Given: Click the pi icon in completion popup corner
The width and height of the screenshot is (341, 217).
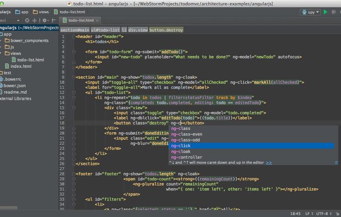Looking at the screenshot, I should (336, 163).
